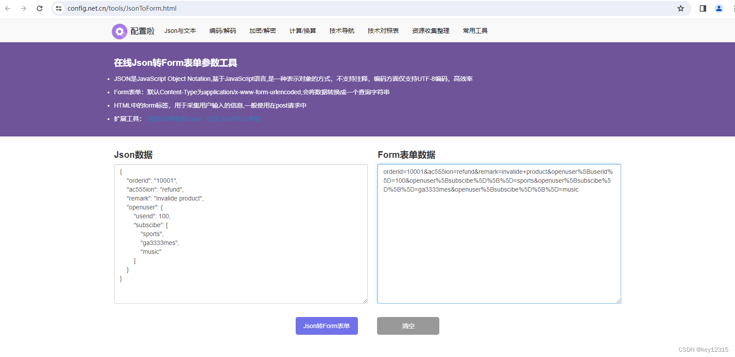
Task: Open the 加密/解密 menu
Action: pos(263,31)
